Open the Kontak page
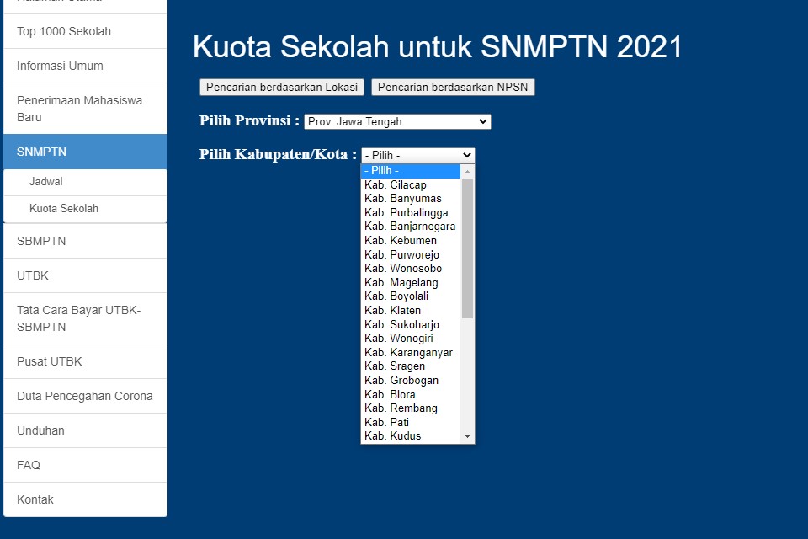 [85, 499]
